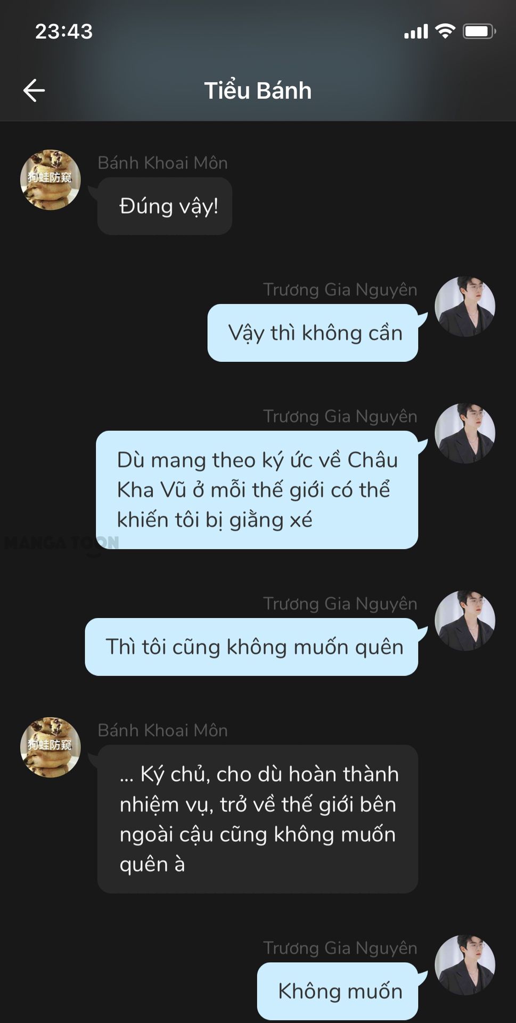Image resolution: width=516 pixels, height=1023 pixels.
Task: Tap the Wi-Fi status icon
Action: pos(445,31)
